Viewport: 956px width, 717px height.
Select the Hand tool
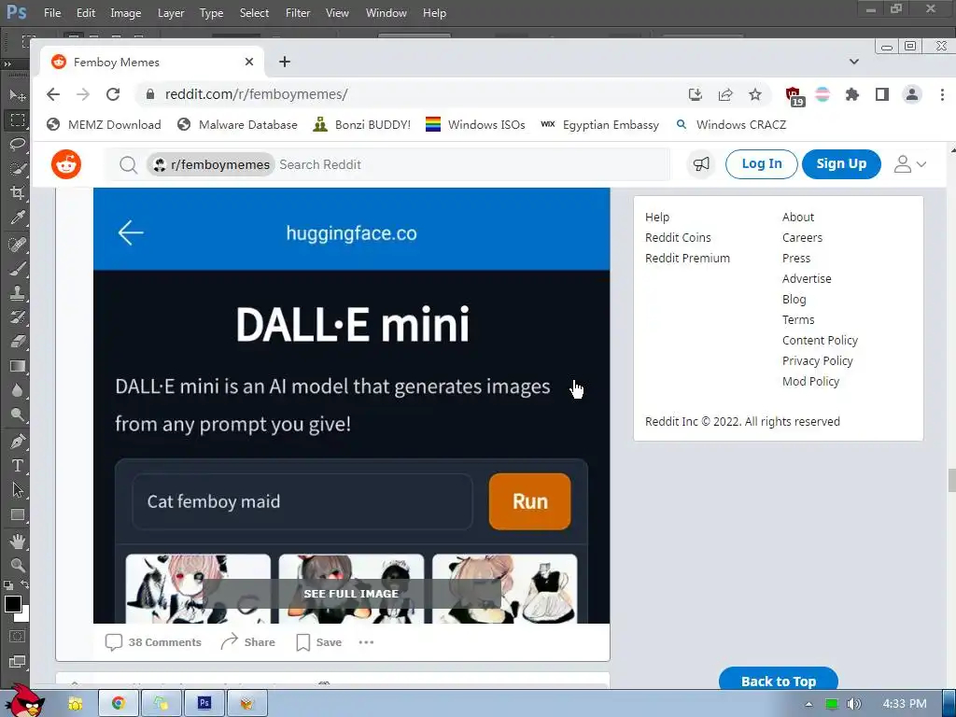(17, 541)
